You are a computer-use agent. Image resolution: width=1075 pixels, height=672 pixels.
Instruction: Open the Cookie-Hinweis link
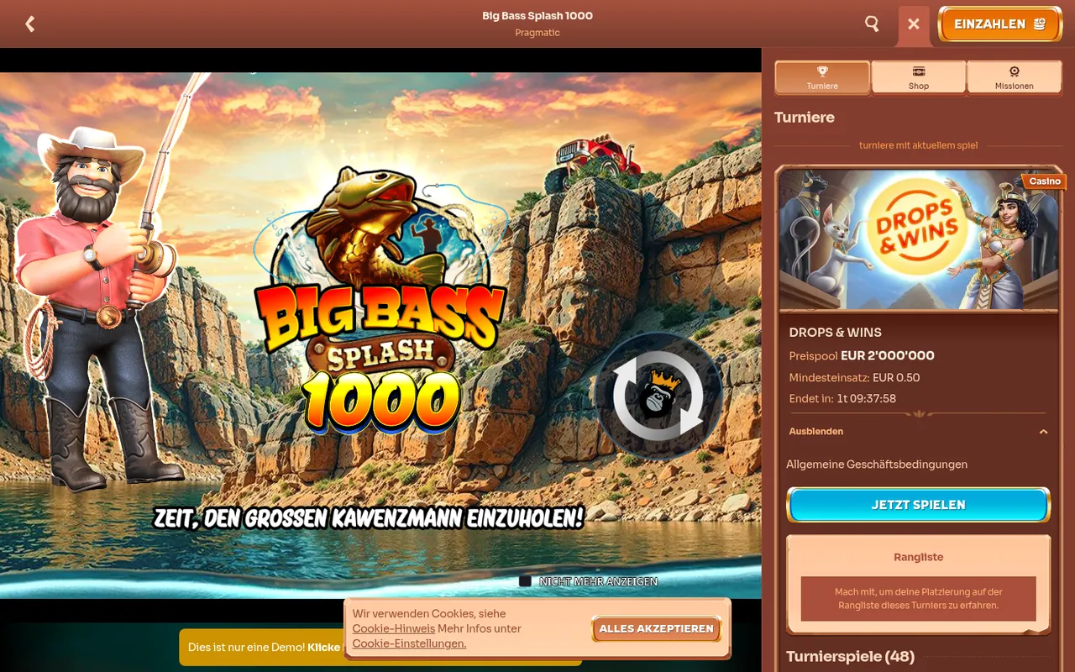394,628
